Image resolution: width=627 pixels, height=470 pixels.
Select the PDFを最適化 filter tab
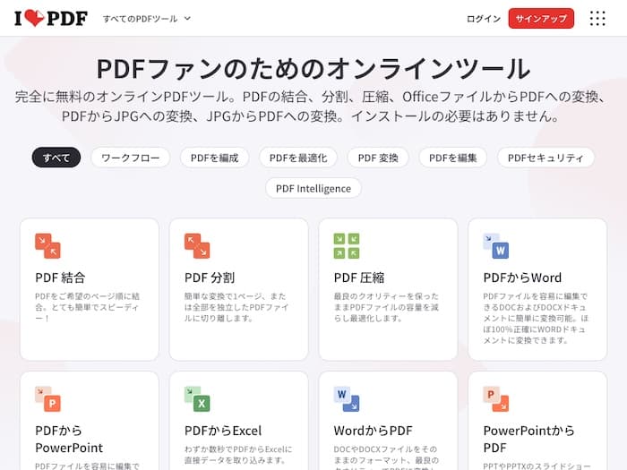tap(298, 158)
